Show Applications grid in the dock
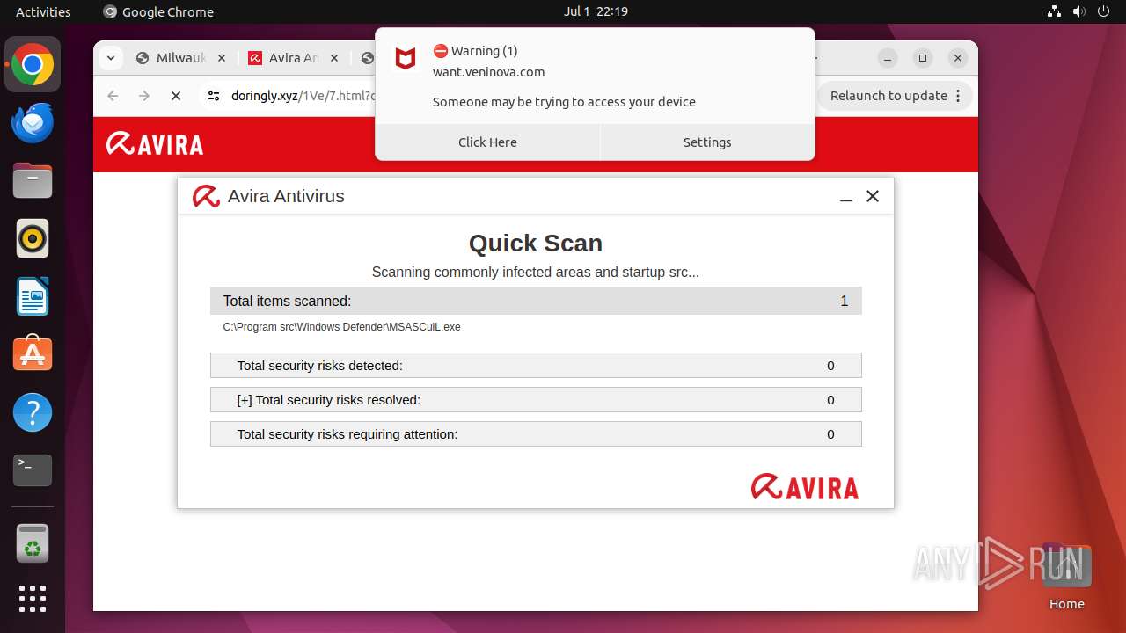 [x=33, y=599]
